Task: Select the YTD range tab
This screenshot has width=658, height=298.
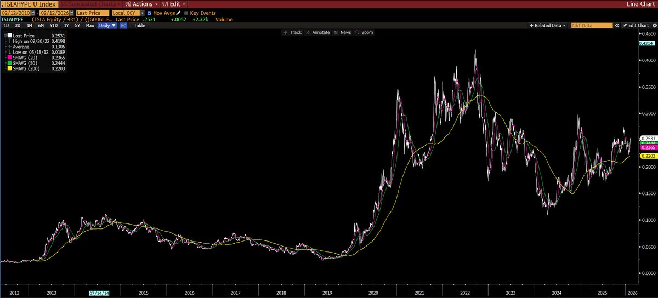Action: click(54, 26)
